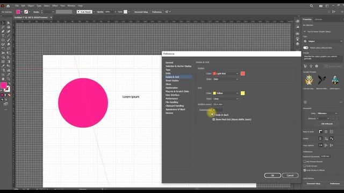Open the Window menu
The height and width of the screenshot is (193, 344).
pos(71,6)
